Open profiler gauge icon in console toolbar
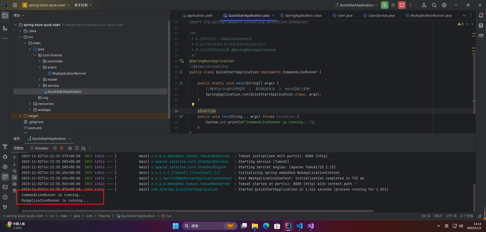Viewport: 486px width, 232px height. [x=83, y=148]
